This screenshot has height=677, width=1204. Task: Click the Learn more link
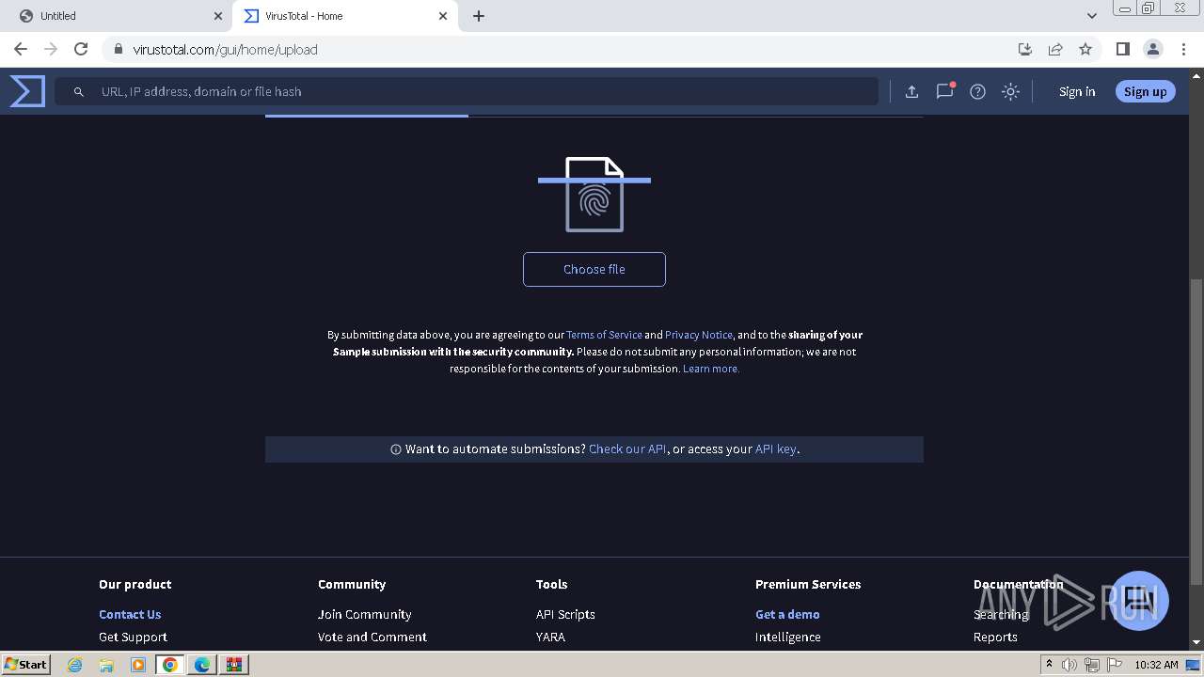tap(711, 369)
